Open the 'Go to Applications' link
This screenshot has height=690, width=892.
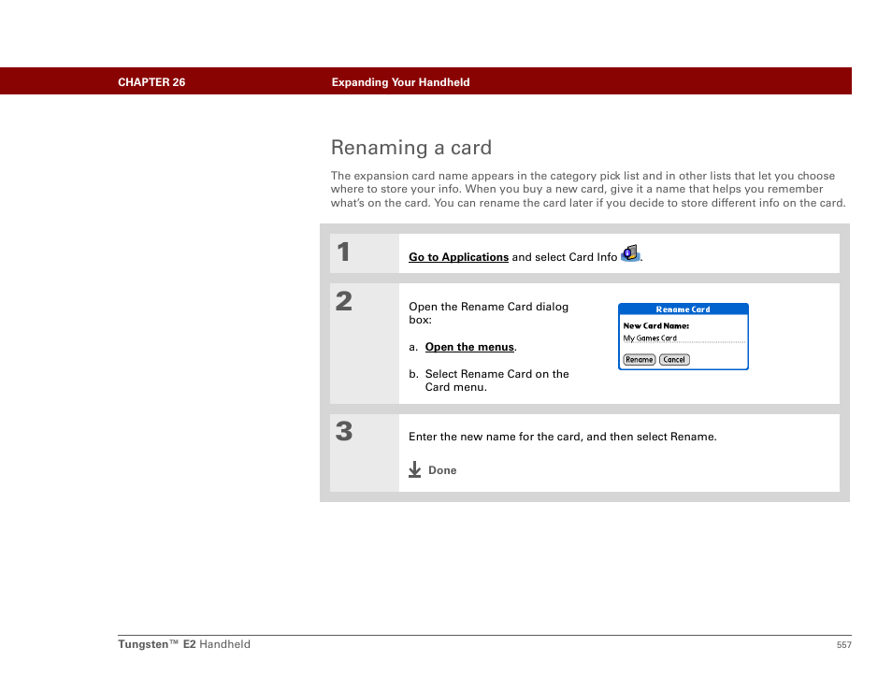tap(458, 257)
